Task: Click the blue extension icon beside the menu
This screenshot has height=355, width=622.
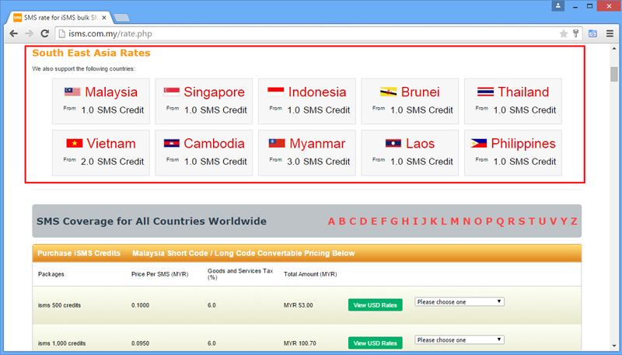Action: point(592,33)
